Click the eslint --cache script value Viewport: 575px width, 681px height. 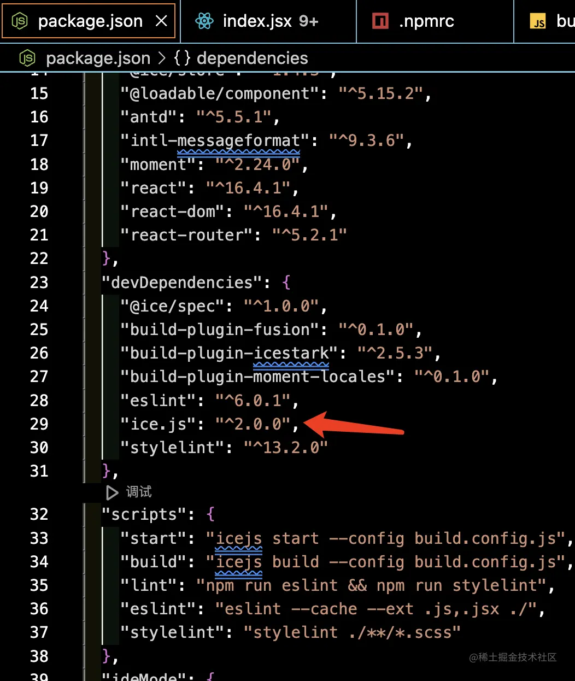coord(375,609)
